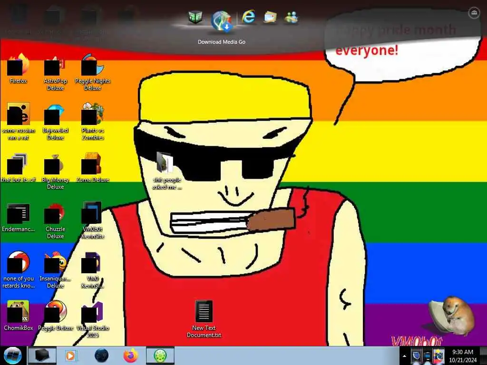Open the photo gallery icon in the dock
The image size is (487, 365).
click(x=270, y=17)
